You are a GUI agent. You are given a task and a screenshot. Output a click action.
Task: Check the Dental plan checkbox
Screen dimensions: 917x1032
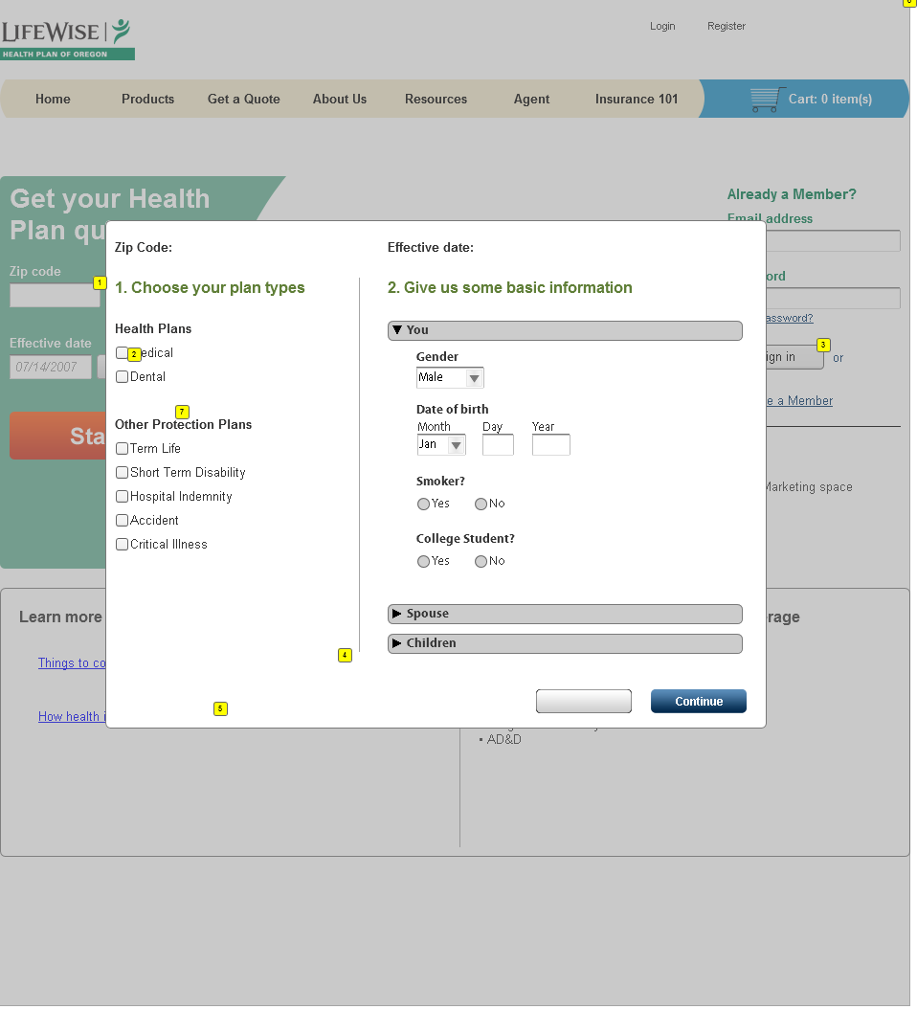pyautogui.click(x=122, y=377)
